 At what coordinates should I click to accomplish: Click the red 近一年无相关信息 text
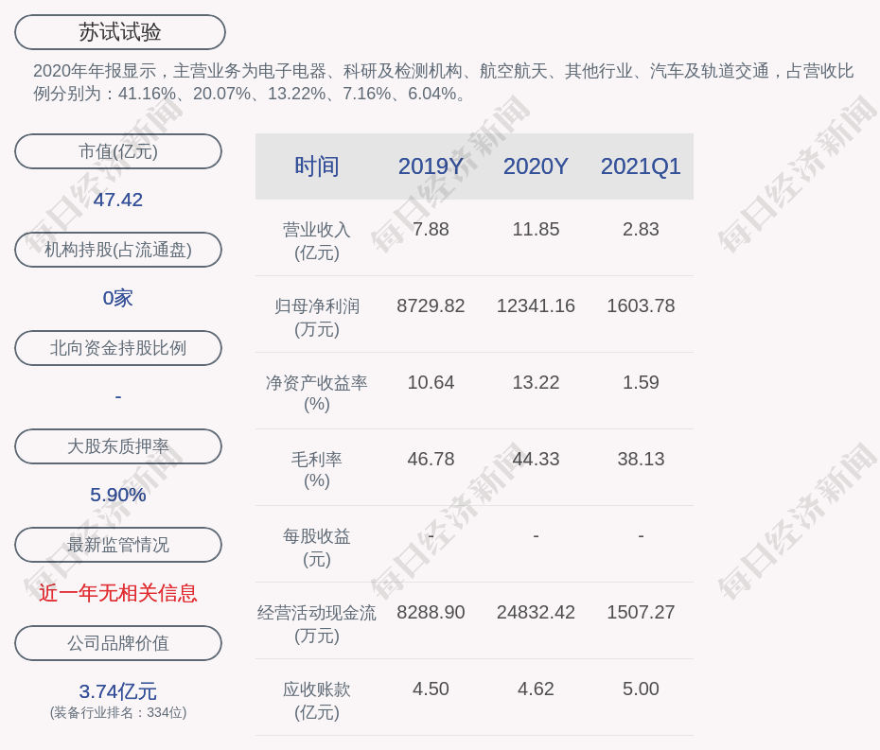point(118,593)
